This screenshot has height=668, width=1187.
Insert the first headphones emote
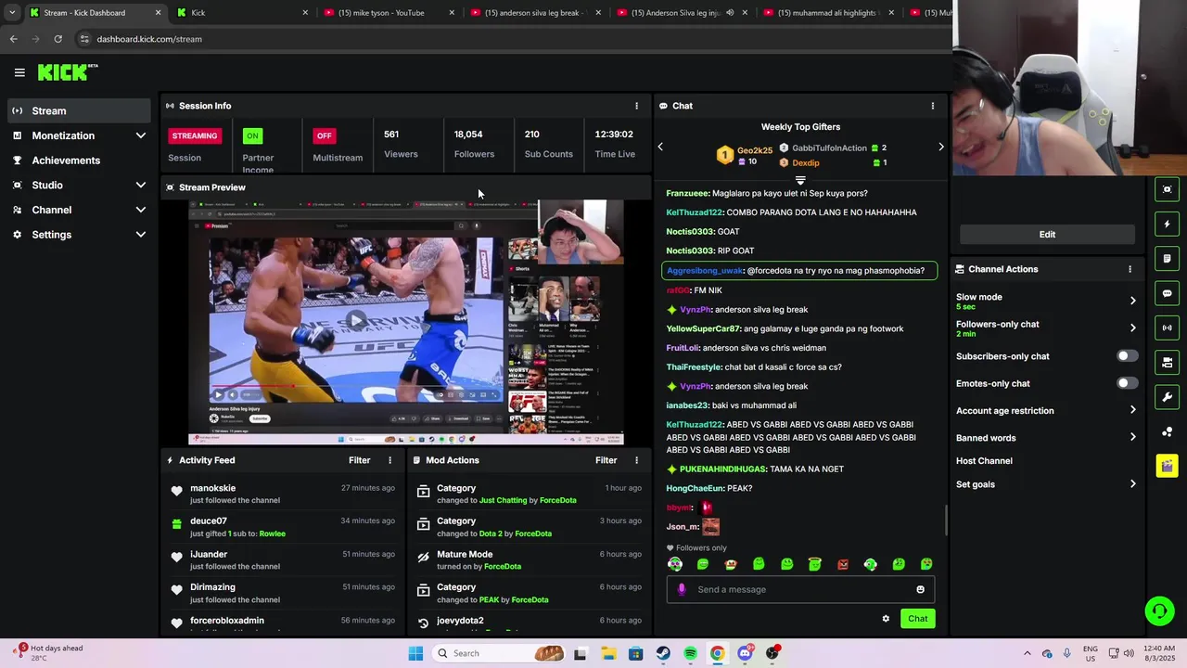click(x=675, y=564)
